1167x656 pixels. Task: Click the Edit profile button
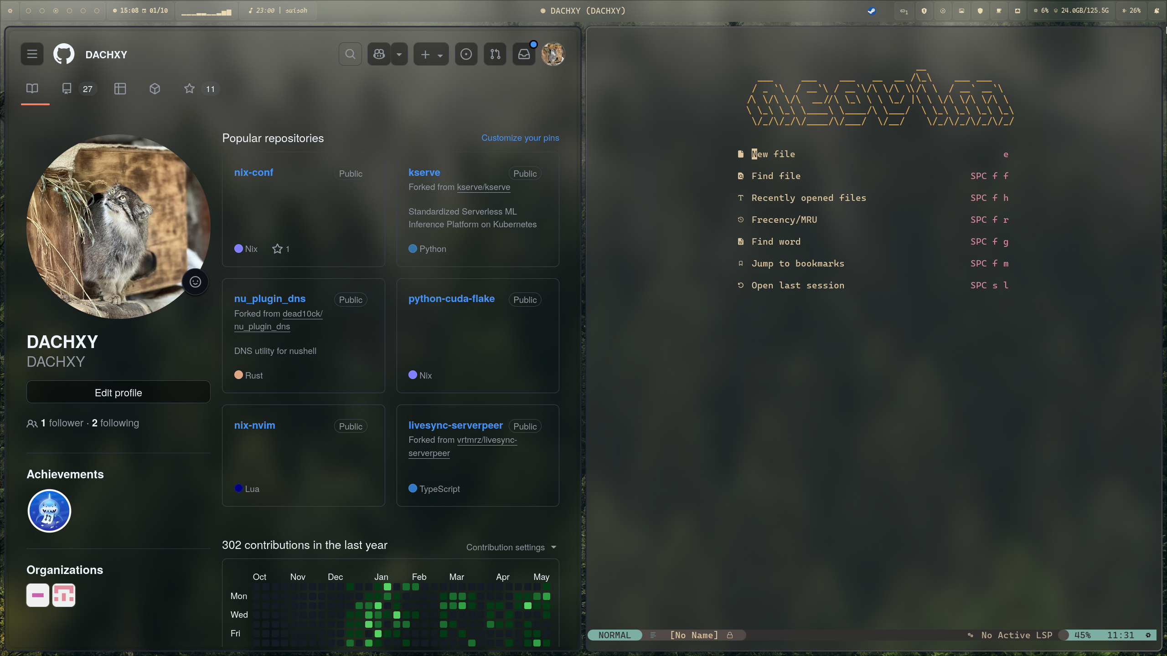[x=118, y=393]
